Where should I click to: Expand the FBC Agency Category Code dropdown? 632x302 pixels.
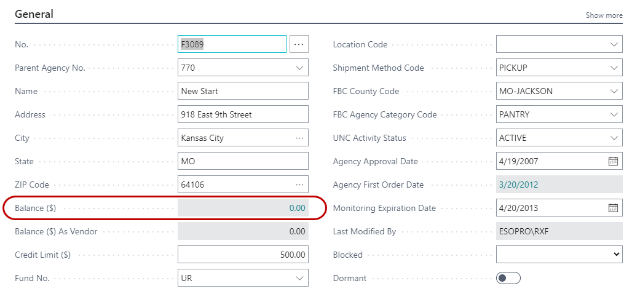(614, 114)
